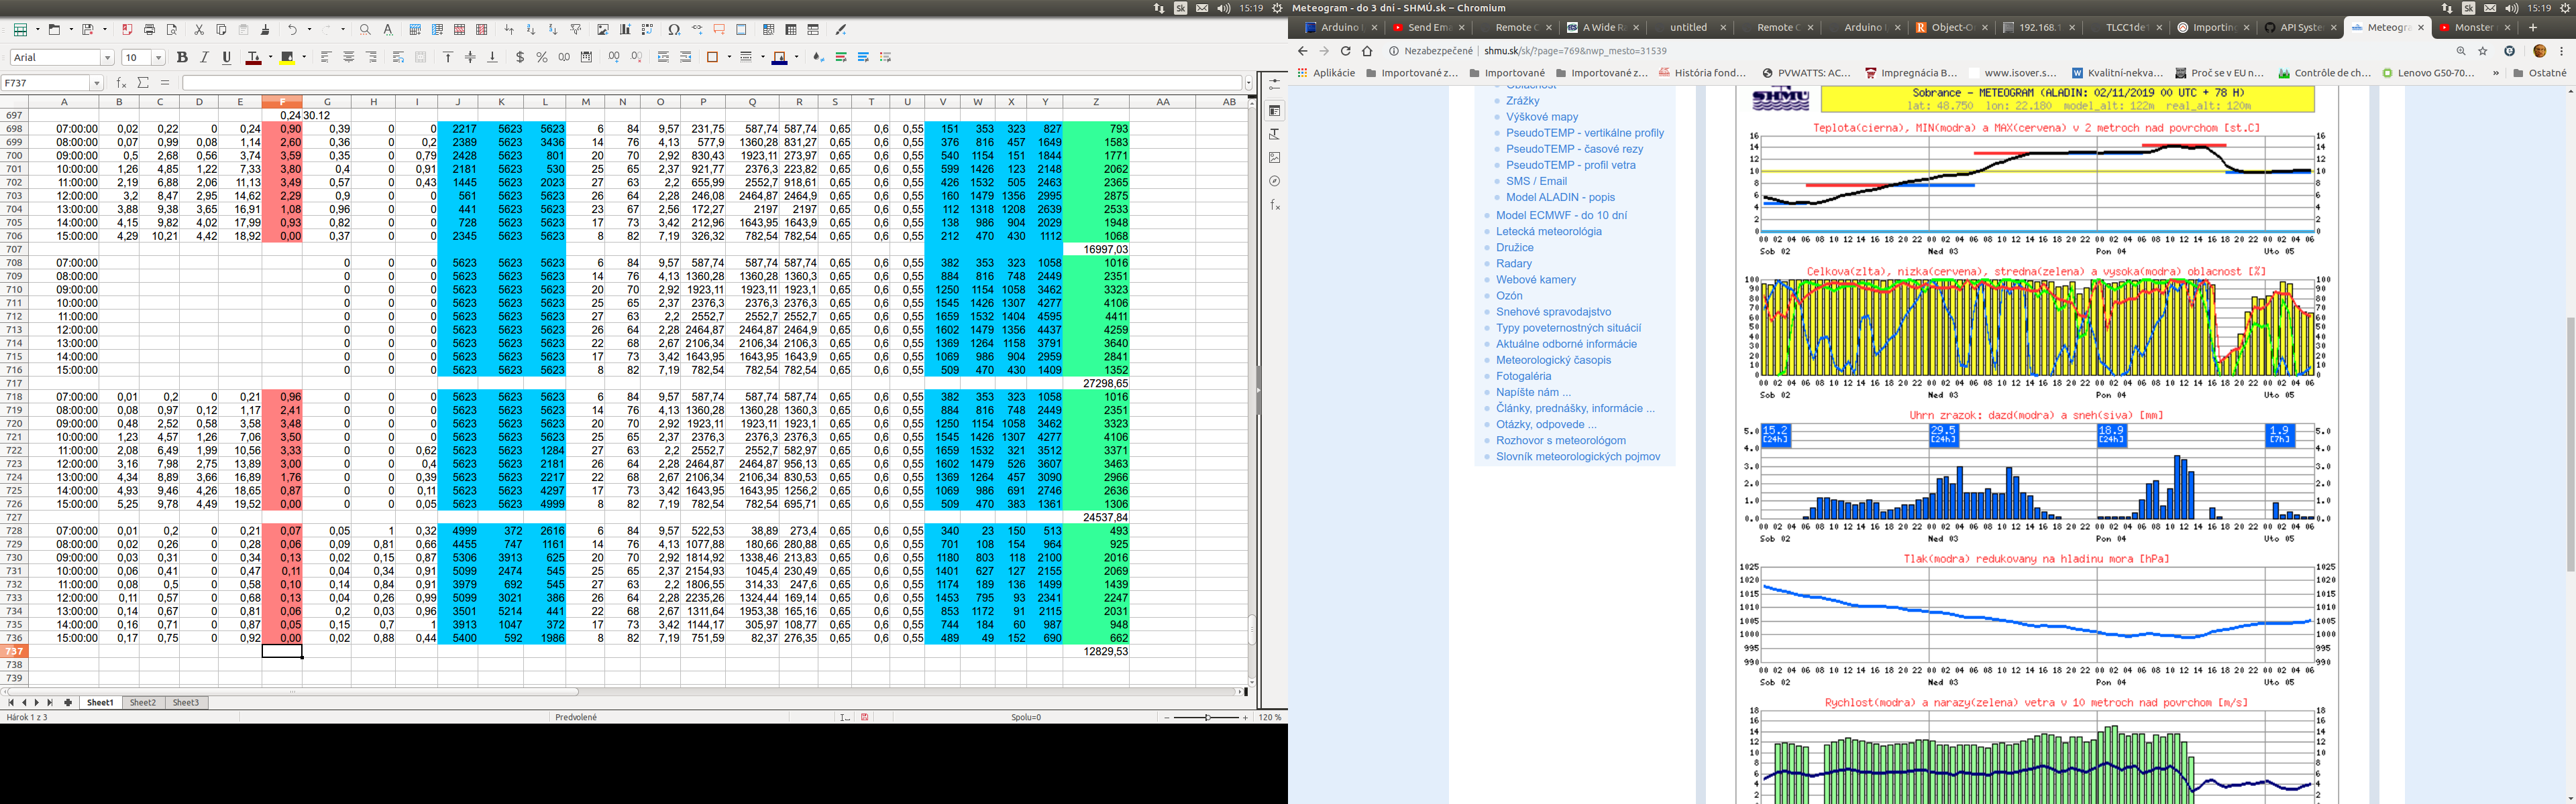Toggle Italic formatting
Image resolution: width=2576 pixels, height=804 pixels.
tap(204, 58)
